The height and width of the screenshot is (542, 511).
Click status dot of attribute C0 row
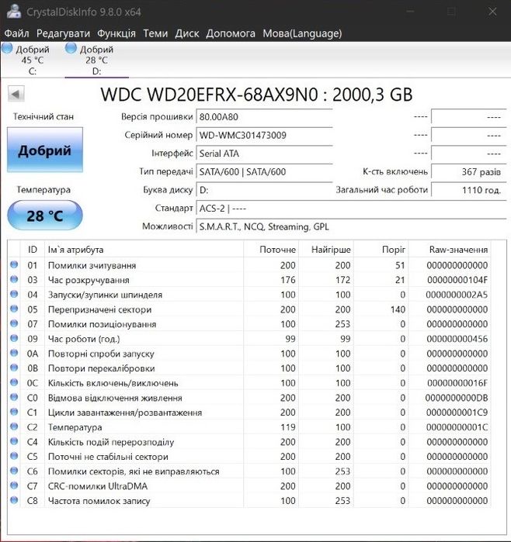[14, 397]
